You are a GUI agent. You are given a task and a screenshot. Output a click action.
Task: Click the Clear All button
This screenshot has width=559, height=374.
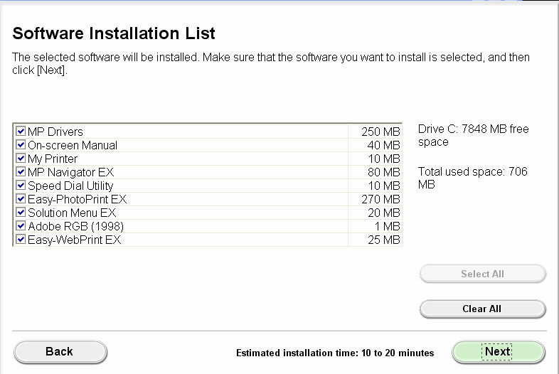[482, 309]
